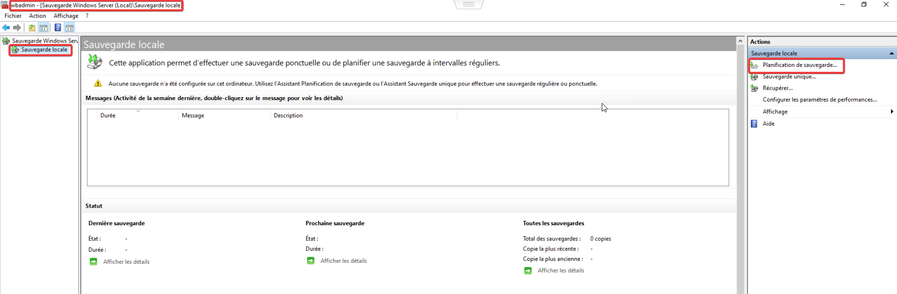The width and height of the screenshot is (897, 294).
Task: Open the Affichage menu in menu bar
Action: (x=66, y=16)
